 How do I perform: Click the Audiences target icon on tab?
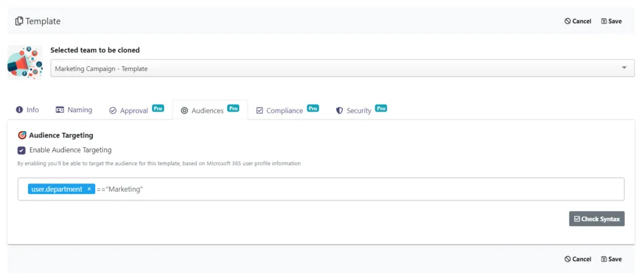[x=184, y=111]
